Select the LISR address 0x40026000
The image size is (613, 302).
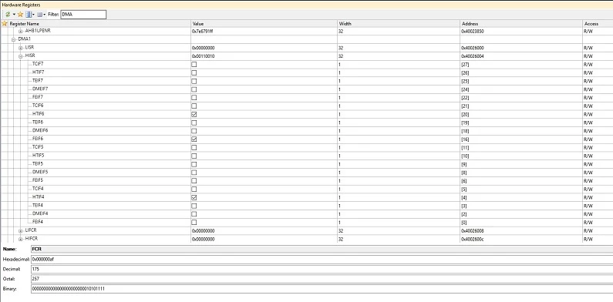473,48
